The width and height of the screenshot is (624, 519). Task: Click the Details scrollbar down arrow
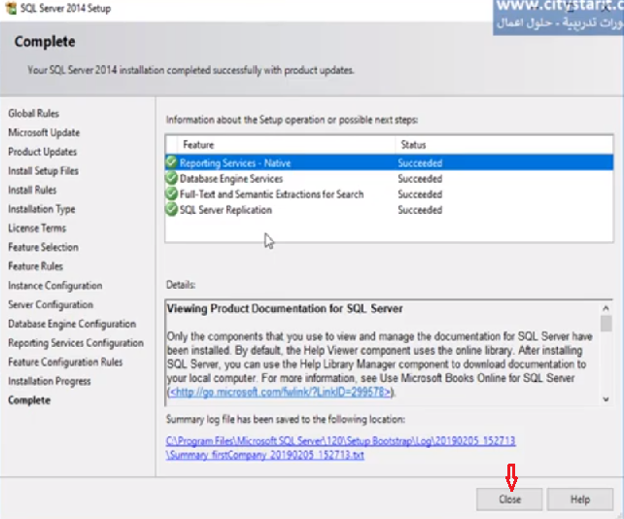pyautogui.click(x=606, y=399)
